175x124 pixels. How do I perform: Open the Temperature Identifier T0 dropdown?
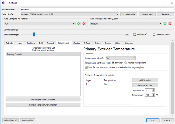[134, 58]
